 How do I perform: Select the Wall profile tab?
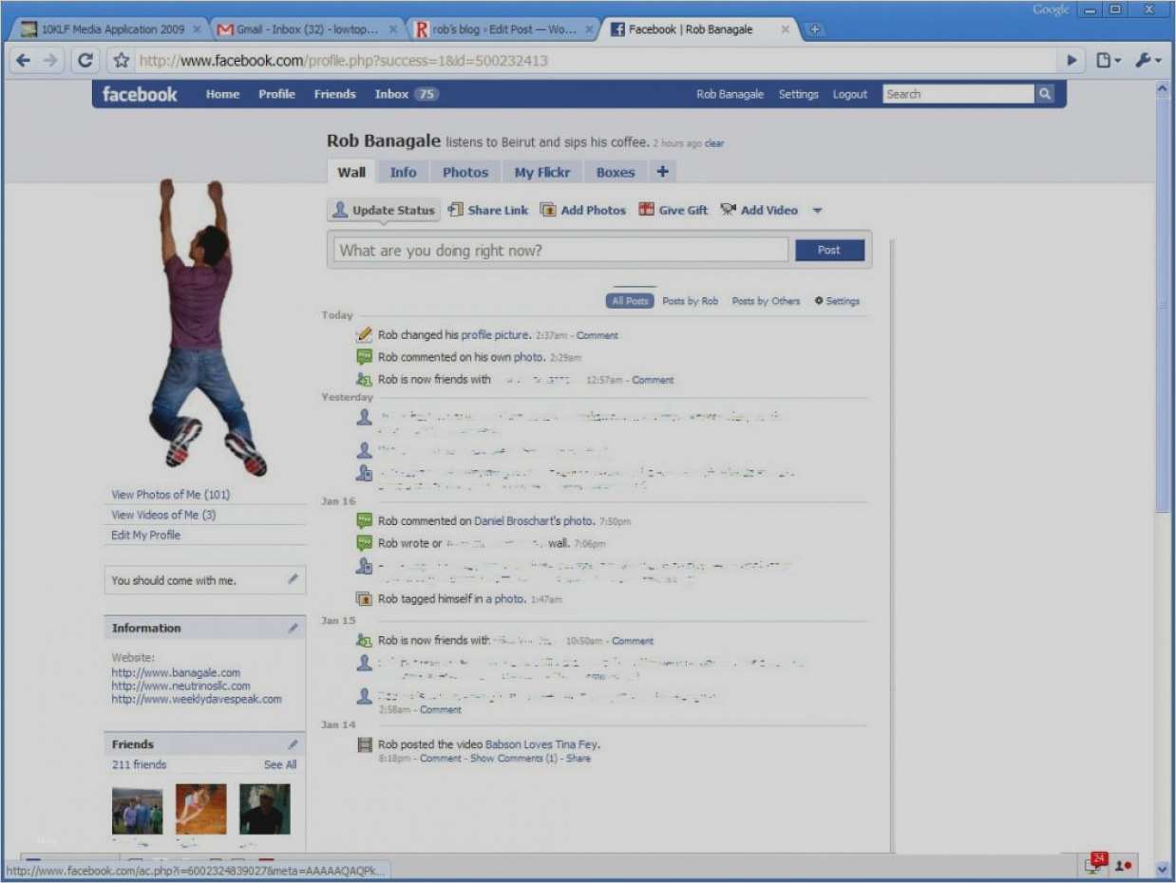[x=351, y=172]
